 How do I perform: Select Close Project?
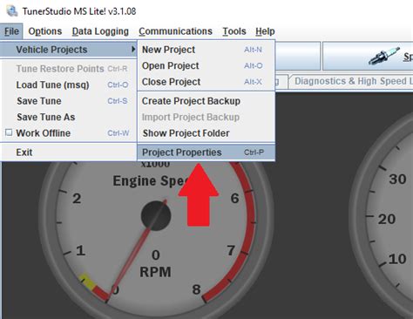tap(206, 82)
